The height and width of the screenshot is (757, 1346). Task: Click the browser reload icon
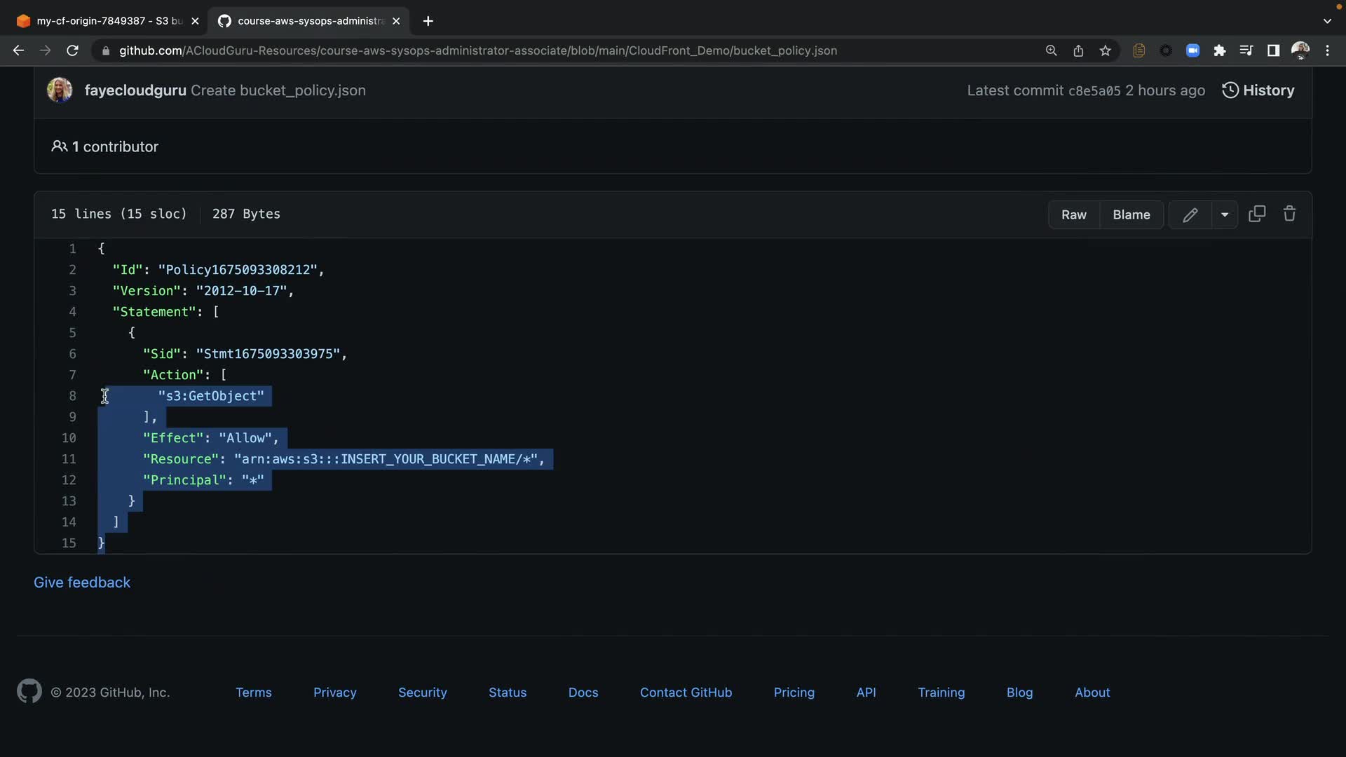72,50
